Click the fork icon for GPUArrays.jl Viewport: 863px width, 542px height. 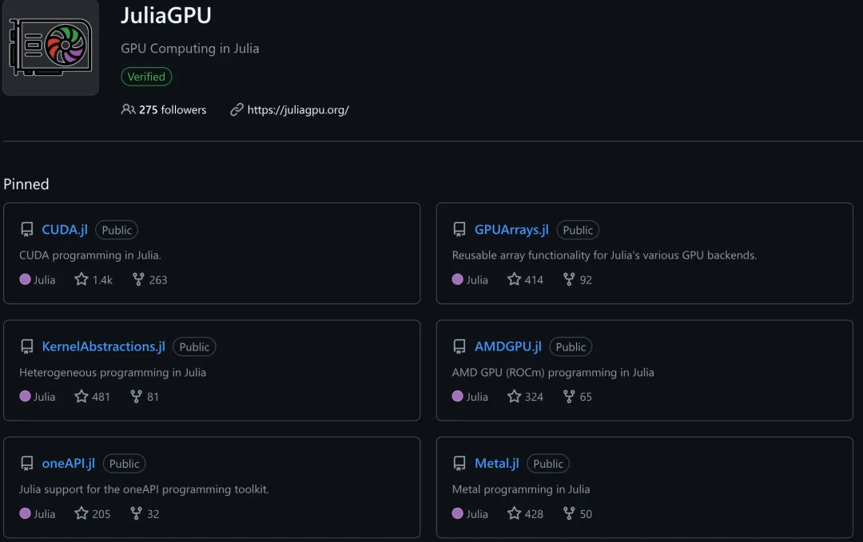coord(569,279)
